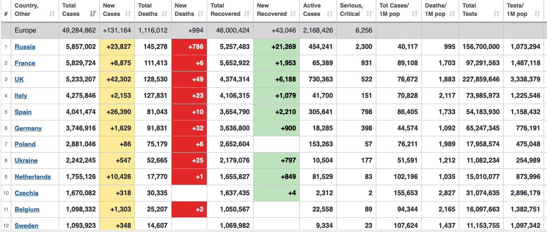The height and width of the screenshot is (232, 547).
Task: Open the France country link
Action: click(25, 63)
